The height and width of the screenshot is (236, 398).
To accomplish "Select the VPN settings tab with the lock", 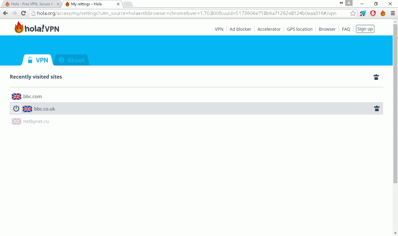I will (x=38, y=60).
